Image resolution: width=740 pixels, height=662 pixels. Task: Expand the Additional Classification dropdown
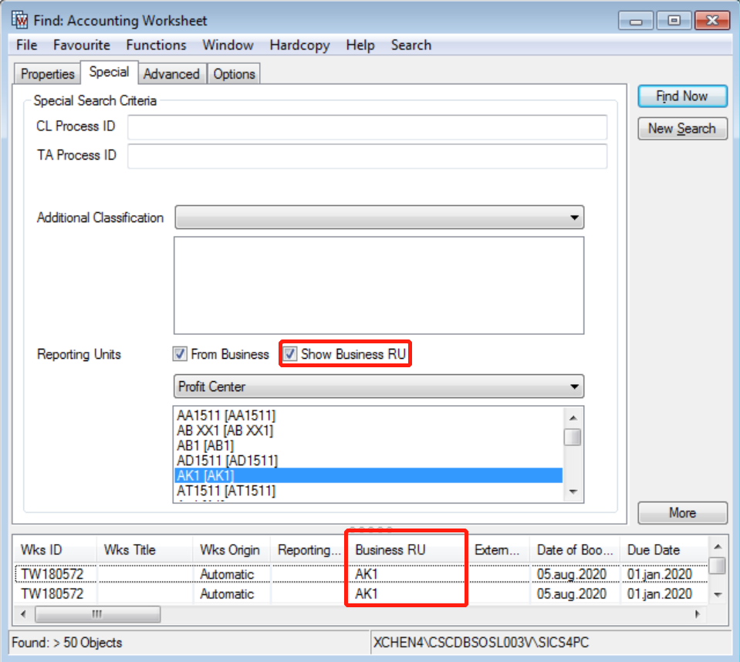coord(573,218)
